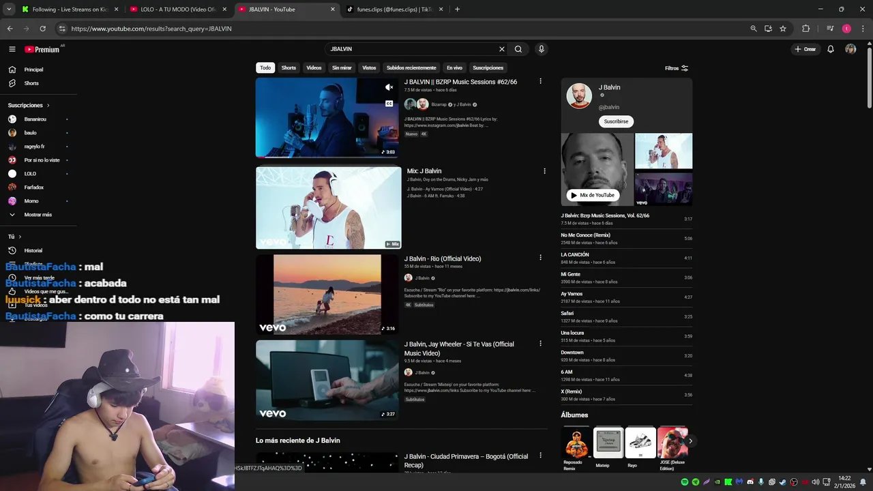Expand the Suscripciones section
Image resolution: width=873 pixels, height=491 pixels.
29,105
